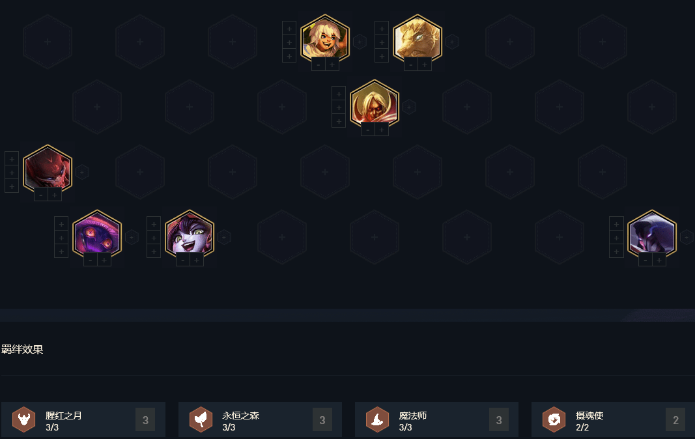The image size is (695, 439).
Task: Click the red-robed blond champion hexagon
Action: (x=375, y=104)
